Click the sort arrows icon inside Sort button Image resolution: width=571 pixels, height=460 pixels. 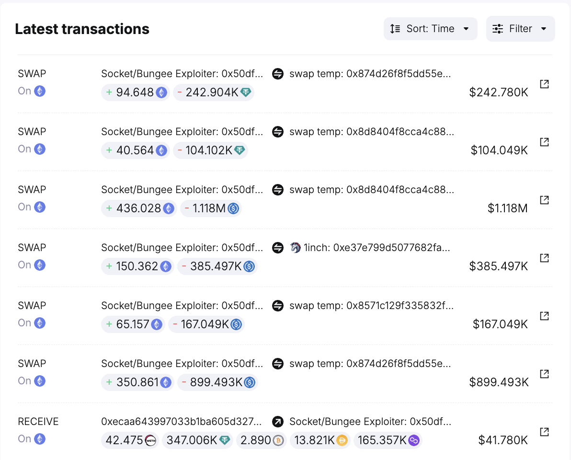(x=395, y=29)
